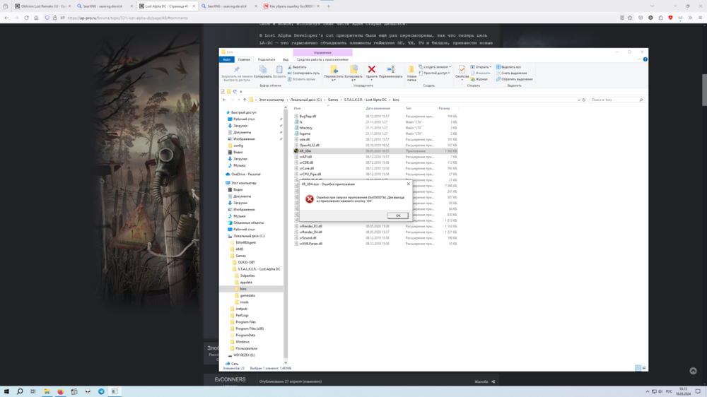Open Properties via the checkmark icon
707x397 pixels.
(x=462, y=70)
